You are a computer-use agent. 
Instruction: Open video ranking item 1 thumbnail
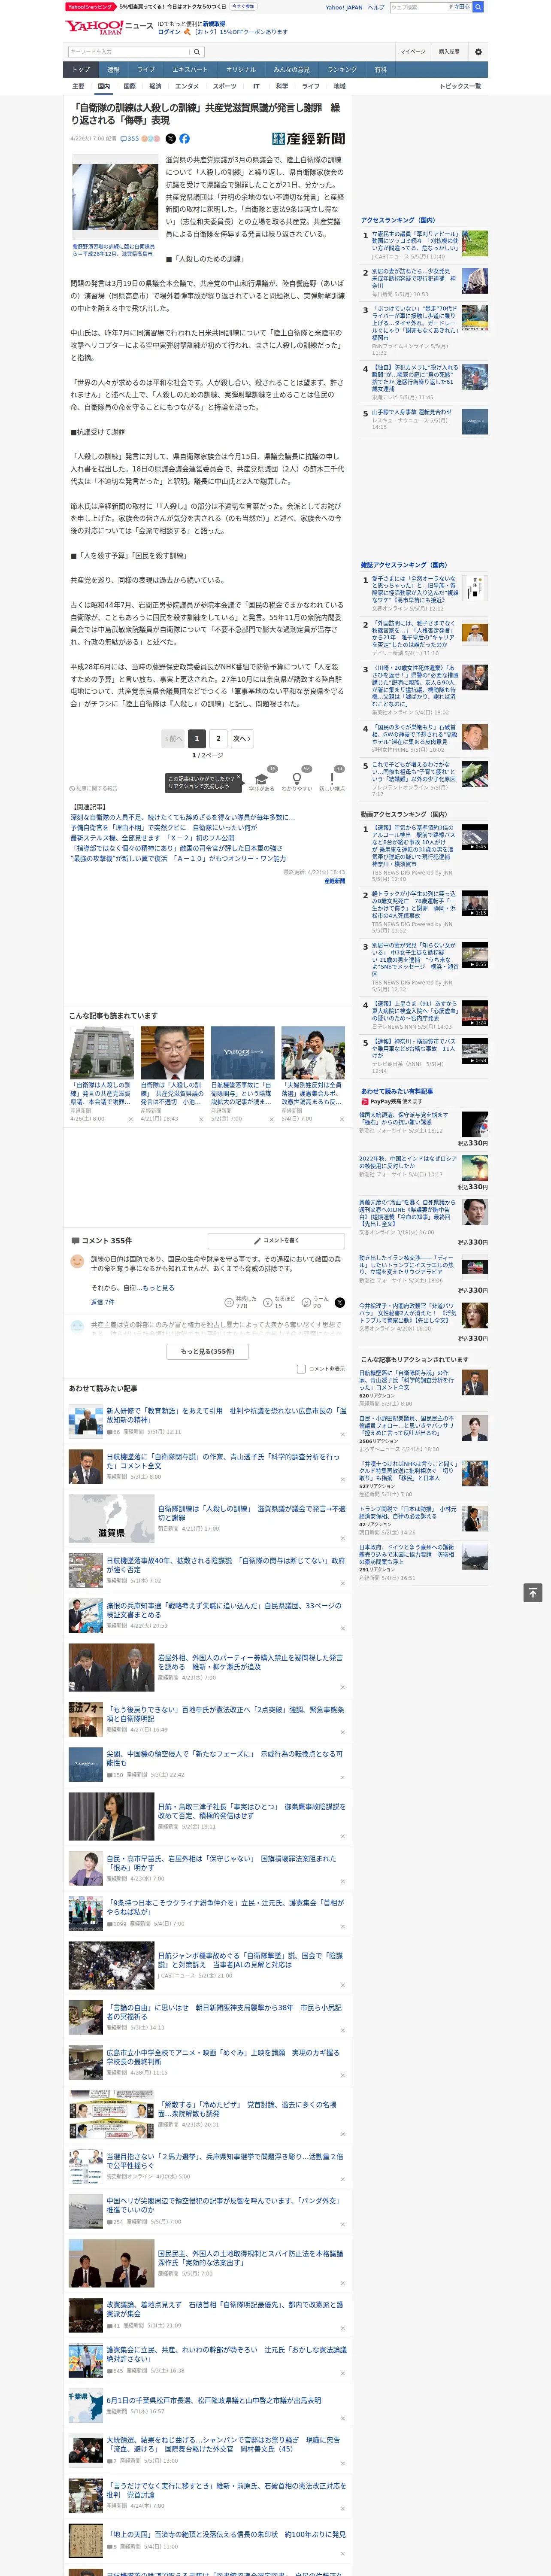click(x=474, y=837)
